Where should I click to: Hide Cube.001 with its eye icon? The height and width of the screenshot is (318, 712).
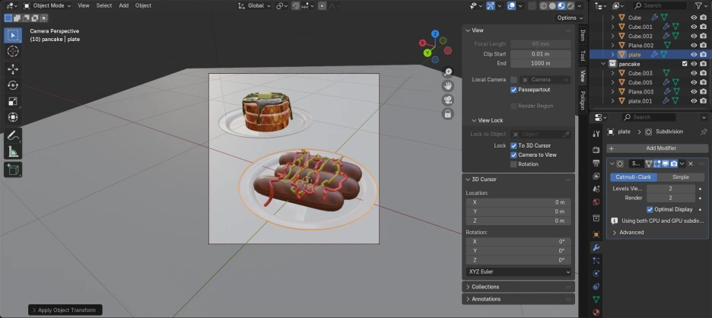pyautogui.click(x=693, y=27)
